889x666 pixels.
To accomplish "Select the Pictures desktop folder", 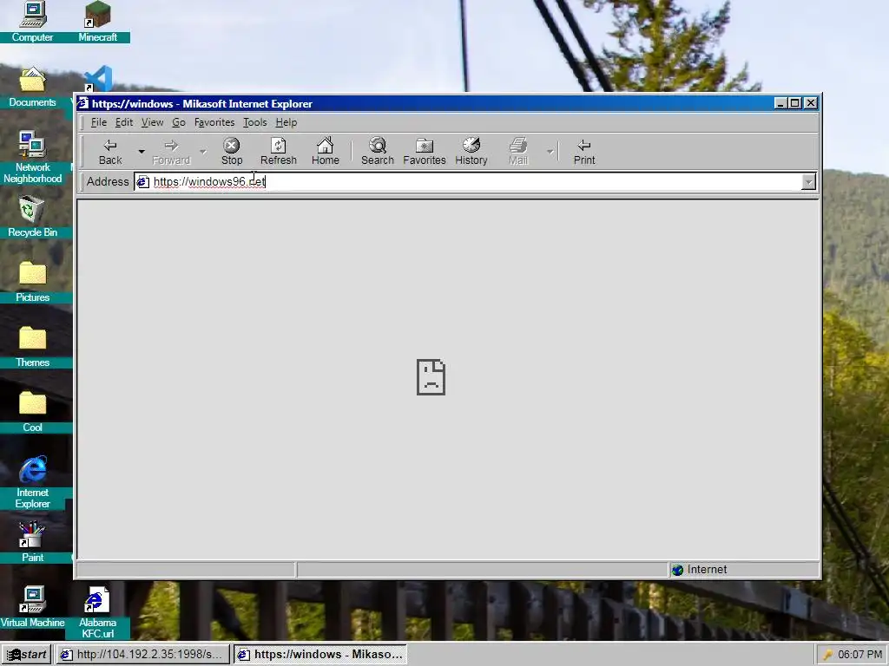I will pyautogui.click(x=32, y=282).
